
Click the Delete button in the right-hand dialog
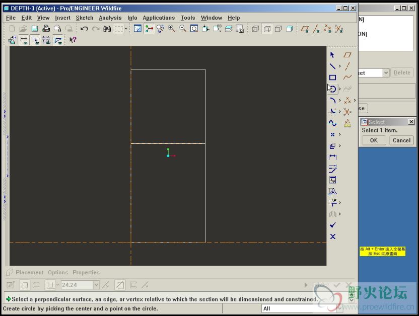tap(402, 72)
